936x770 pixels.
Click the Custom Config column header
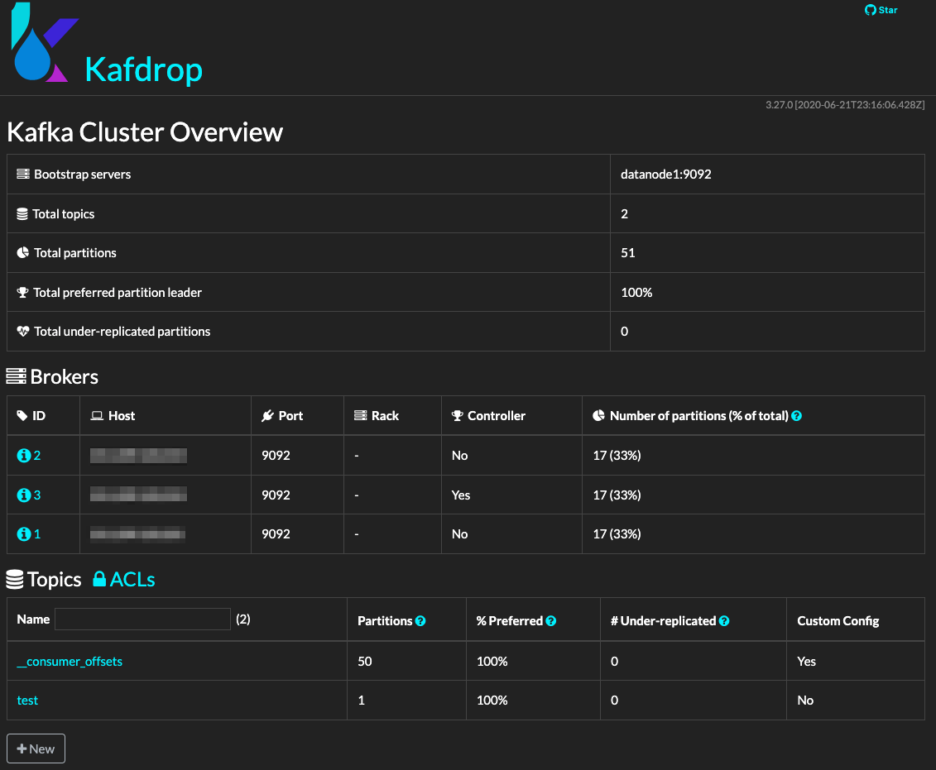tap(838, 621)
